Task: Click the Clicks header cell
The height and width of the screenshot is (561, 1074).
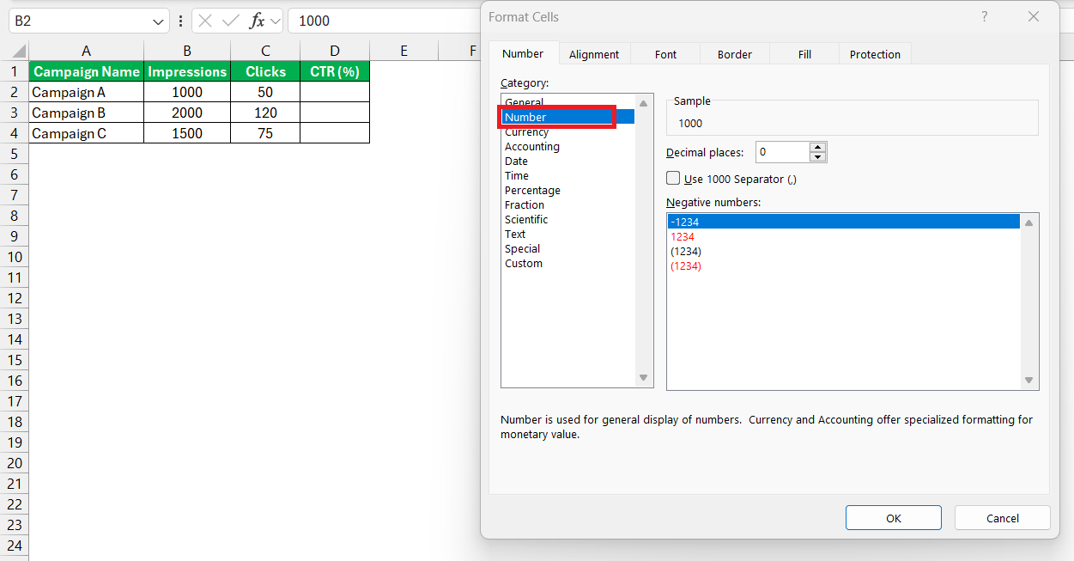Action: tap(265, 71)
